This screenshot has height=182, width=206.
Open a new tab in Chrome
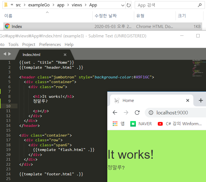201,101
